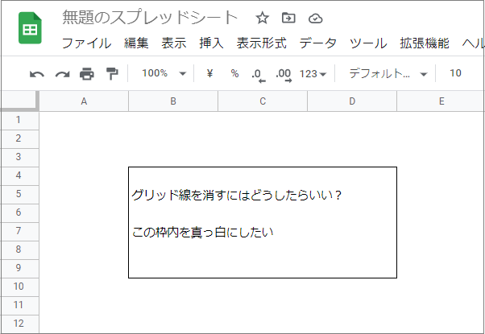Expand the 123 number format dropdown

(x=313, y=74)
